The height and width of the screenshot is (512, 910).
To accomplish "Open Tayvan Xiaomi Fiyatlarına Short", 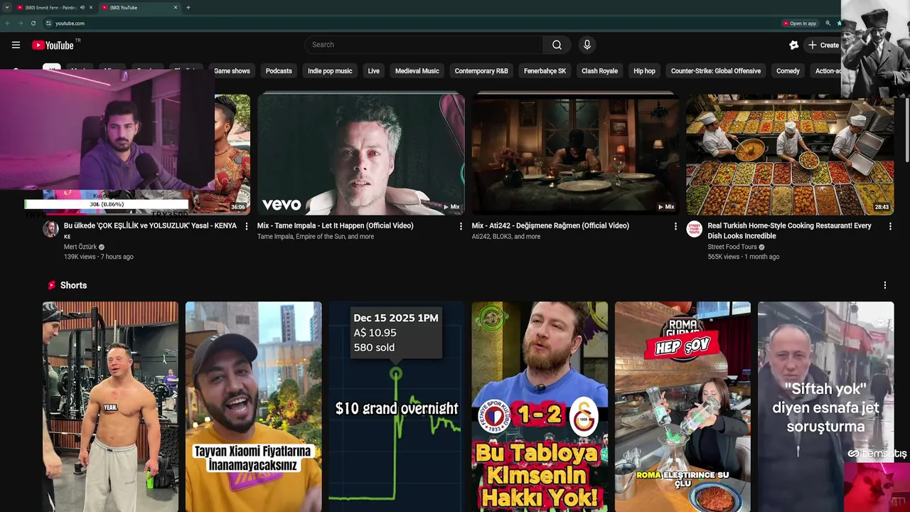I will [x=253, y=407].
